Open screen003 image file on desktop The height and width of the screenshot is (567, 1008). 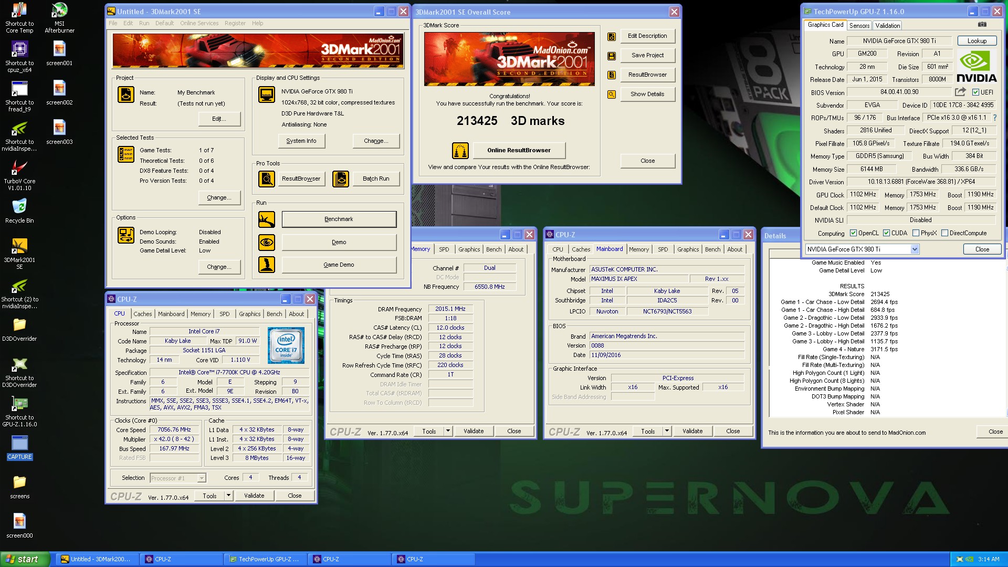[x=59, y=132]
